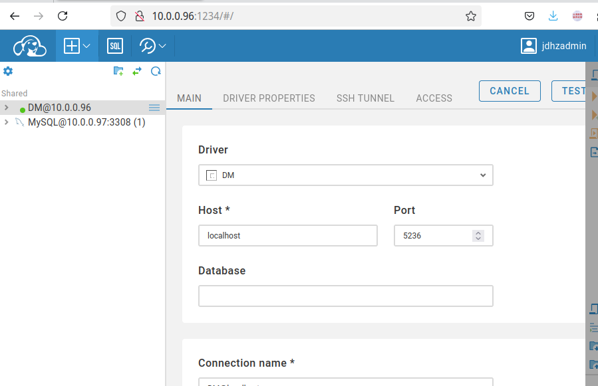
Task: Refresh the navigator tree
Action: [x=156, y=71]
